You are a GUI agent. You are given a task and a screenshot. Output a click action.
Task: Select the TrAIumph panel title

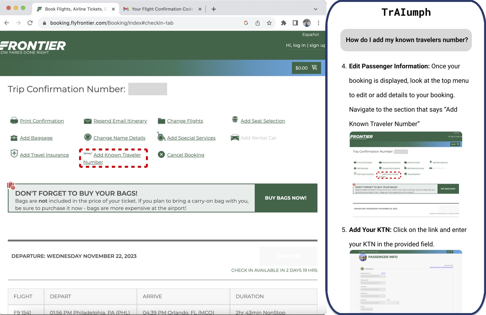pyautogui.click(x=406, y=12)
